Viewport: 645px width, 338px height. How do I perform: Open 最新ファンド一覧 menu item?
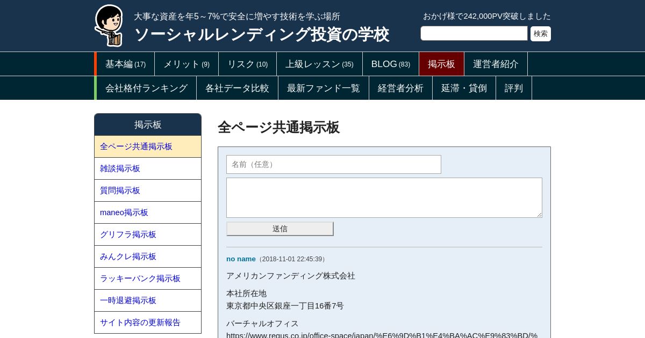(x=324, y=88)
